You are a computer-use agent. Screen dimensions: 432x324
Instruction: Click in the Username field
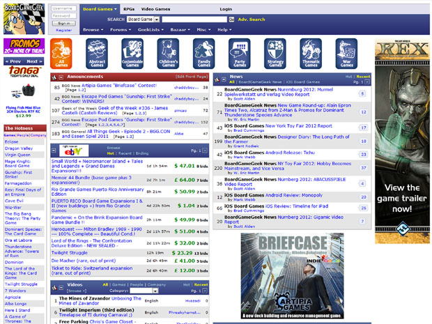[x=64, y=8]
